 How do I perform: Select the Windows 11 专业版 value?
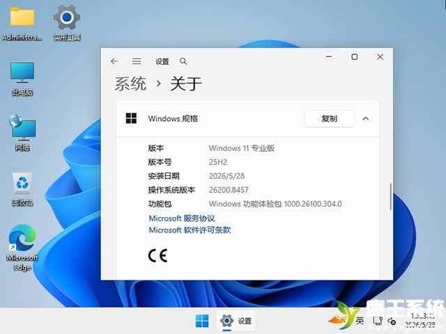pos(242,148)
